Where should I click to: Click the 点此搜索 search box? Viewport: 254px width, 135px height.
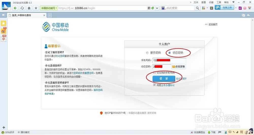(x=180, y=8)
